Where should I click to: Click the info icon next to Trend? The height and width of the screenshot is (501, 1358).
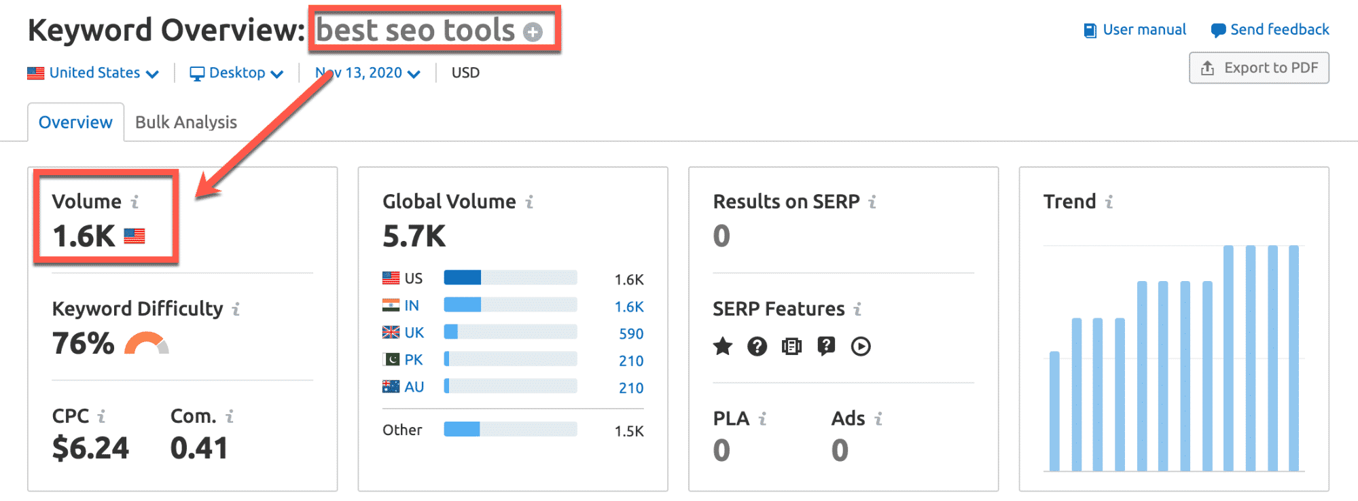1109,202
